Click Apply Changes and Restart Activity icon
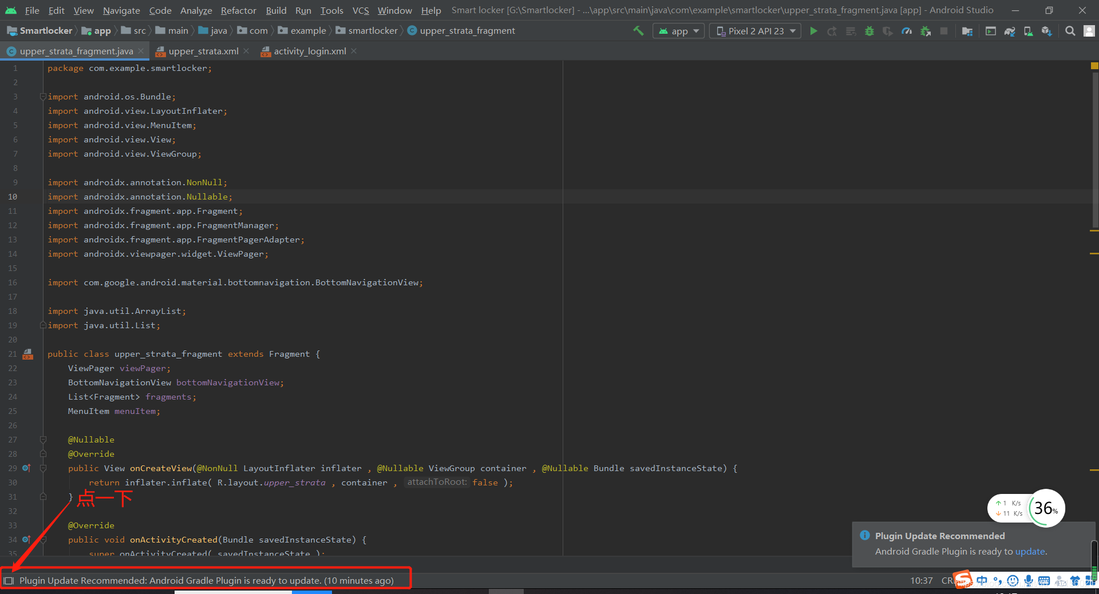This screenshot has height=594, width=1099. click(x=832, y=31)
